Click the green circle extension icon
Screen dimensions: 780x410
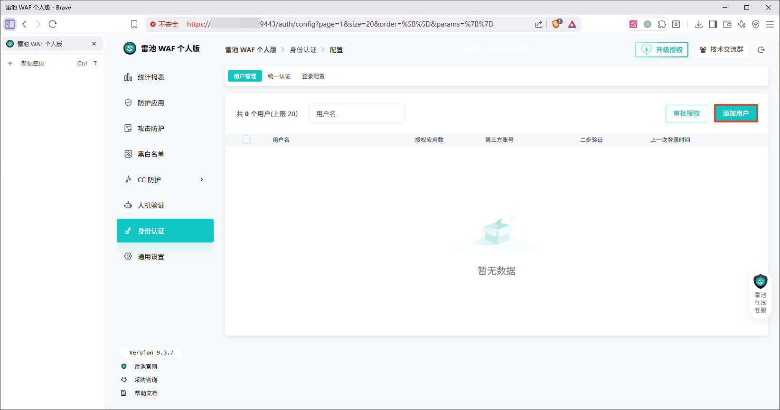648,24
